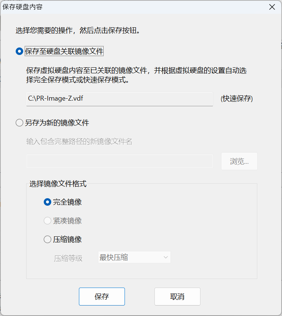Click the 浏览... browse button

click(x=239, y=161)
